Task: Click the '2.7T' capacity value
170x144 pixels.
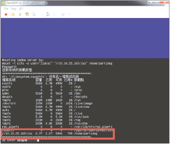Action: (x=39, y=133)
